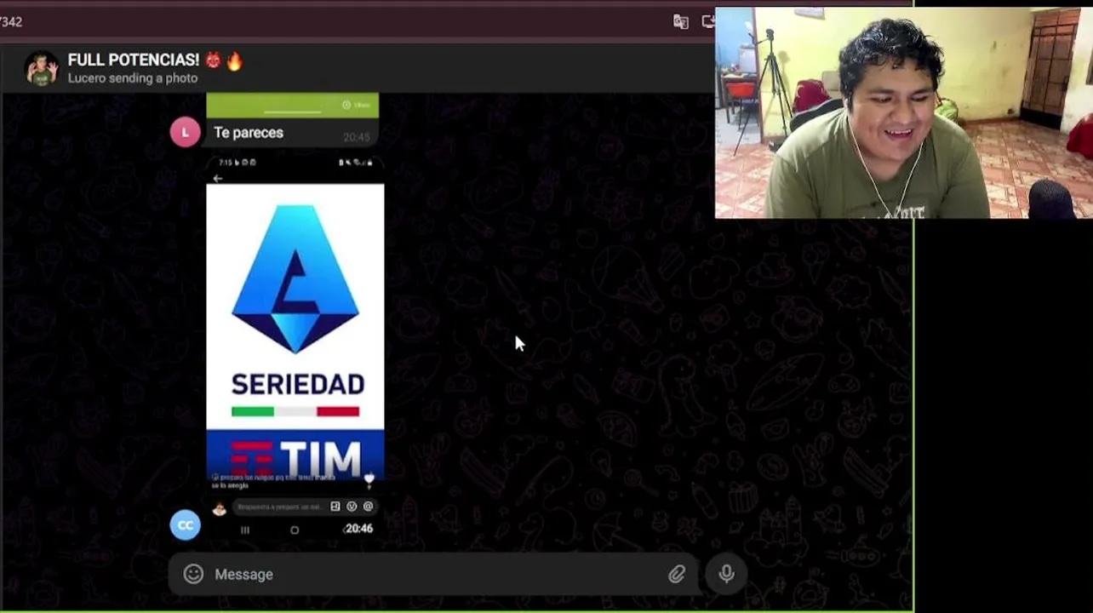The height and width of the screenshot is (613, 1093).
Task: Open the pink L sender avatar
Action: click(186, 132)
